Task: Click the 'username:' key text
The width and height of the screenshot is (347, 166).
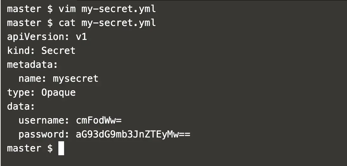Action: coord(44,120)
